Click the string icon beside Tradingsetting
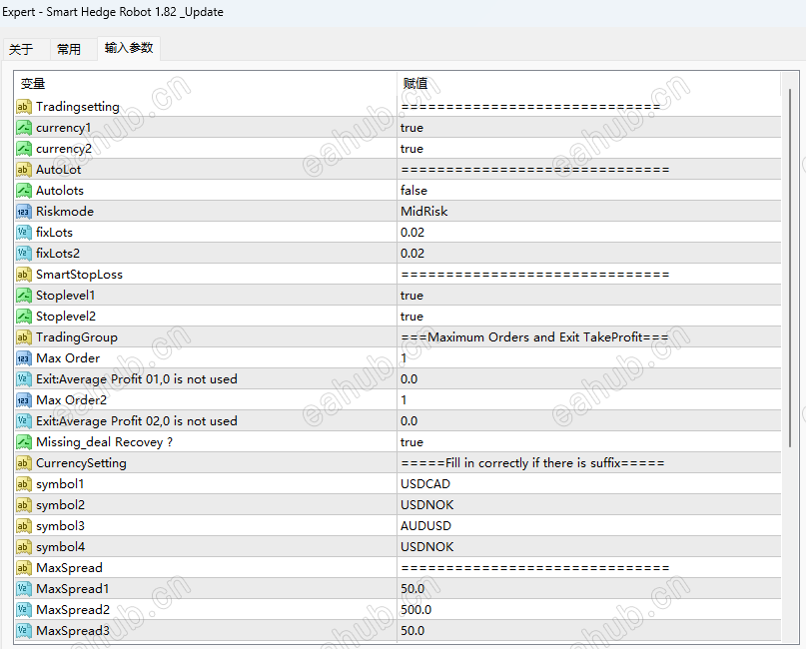This screenshot has width=806, height=649. pyautogui.click(x=24, y=107)
